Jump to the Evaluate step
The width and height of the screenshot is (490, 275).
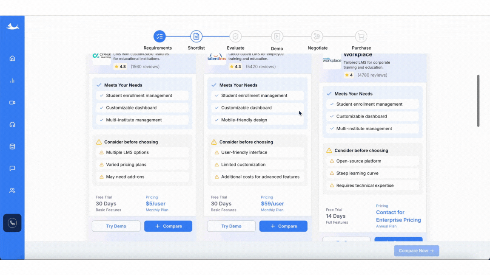click(x=235, y=36)
